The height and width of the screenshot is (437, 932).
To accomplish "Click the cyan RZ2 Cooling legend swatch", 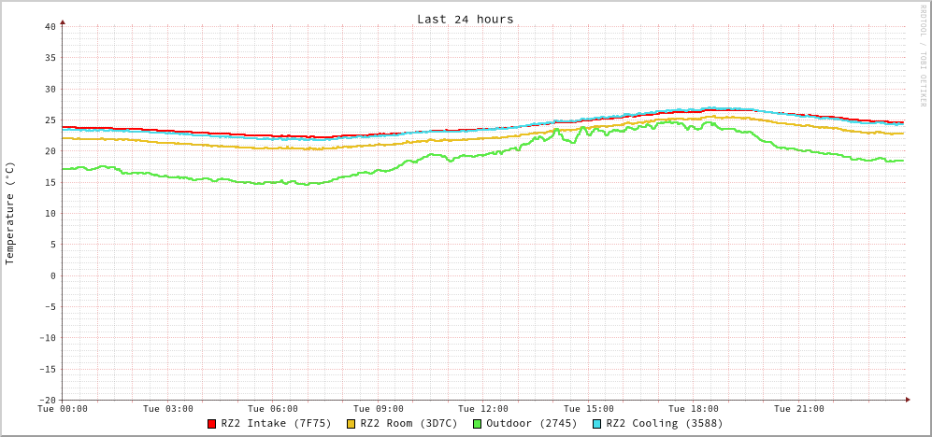I will [596, 424].
